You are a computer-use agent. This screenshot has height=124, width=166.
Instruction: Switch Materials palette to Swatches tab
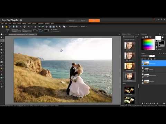pyautogui.click(x=150, y=37)
